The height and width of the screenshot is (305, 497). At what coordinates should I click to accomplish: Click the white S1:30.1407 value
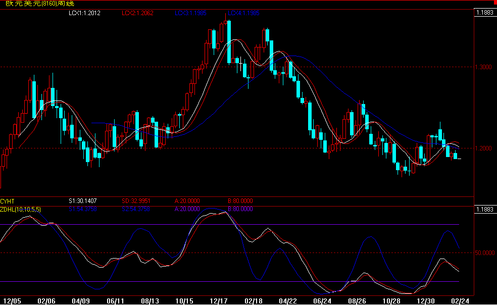(x=83, y=201)
